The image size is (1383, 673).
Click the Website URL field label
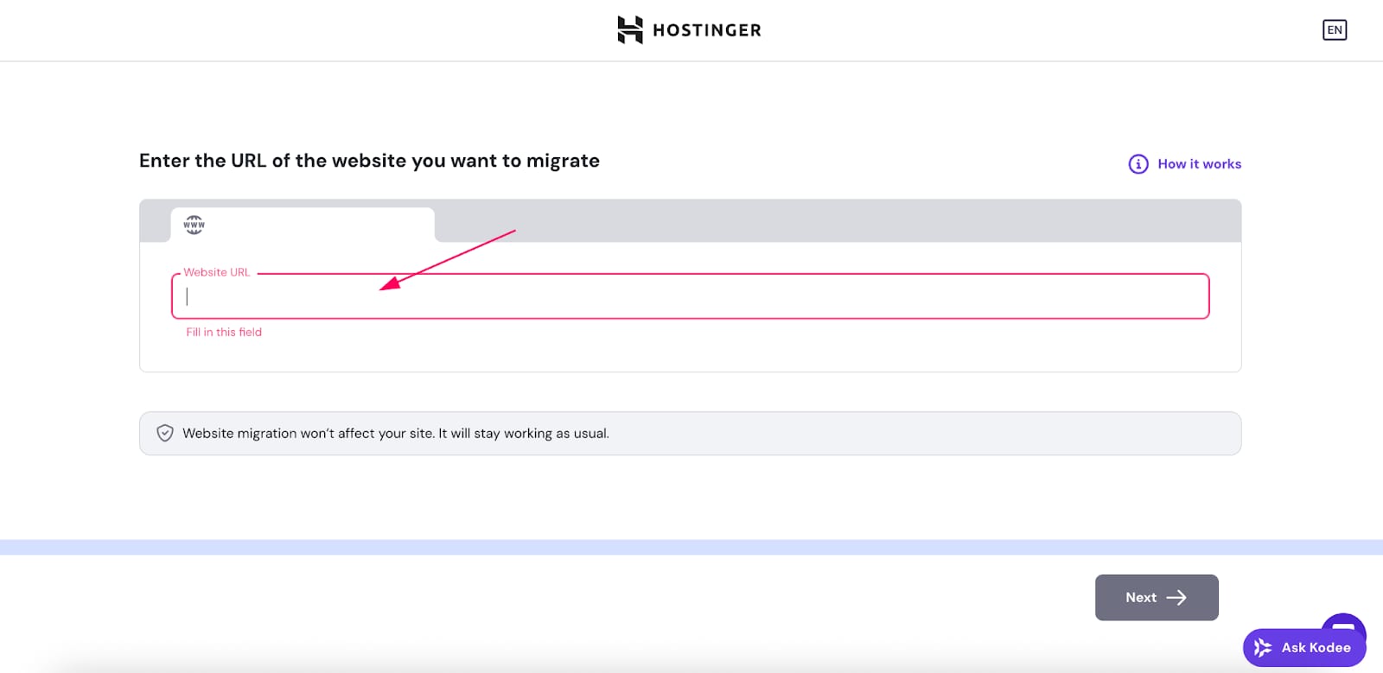[x=217, y=272]
